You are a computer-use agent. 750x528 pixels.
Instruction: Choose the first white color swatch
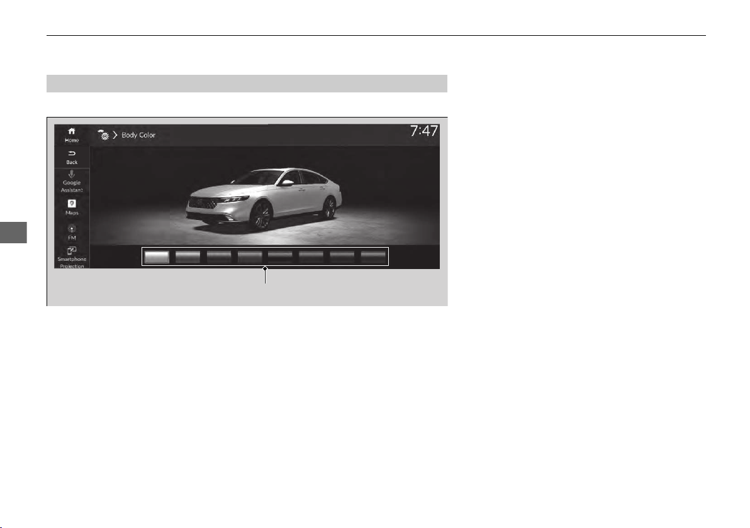157,256
